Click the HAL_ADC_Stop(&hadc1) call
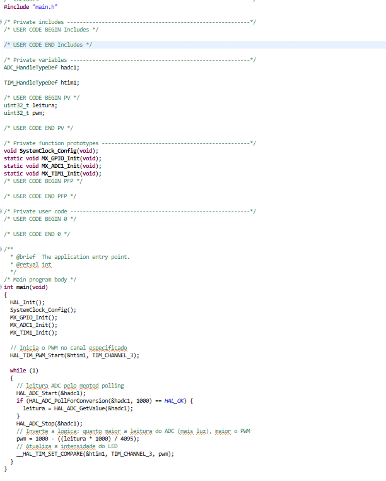386x481 pixels. [49, 424]
